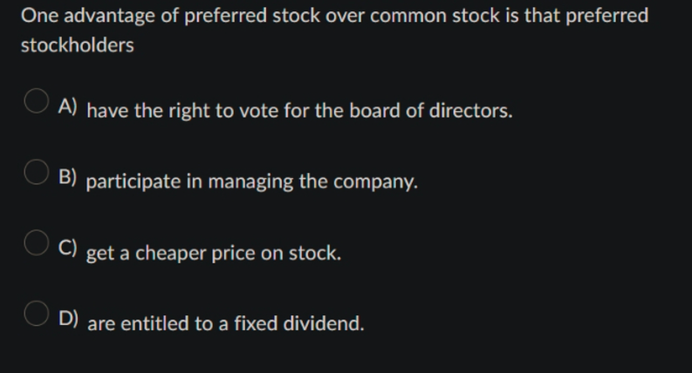This screenshot has height=373, width=692.
Task: Select the radio button for option B
Action: [36, 172]
